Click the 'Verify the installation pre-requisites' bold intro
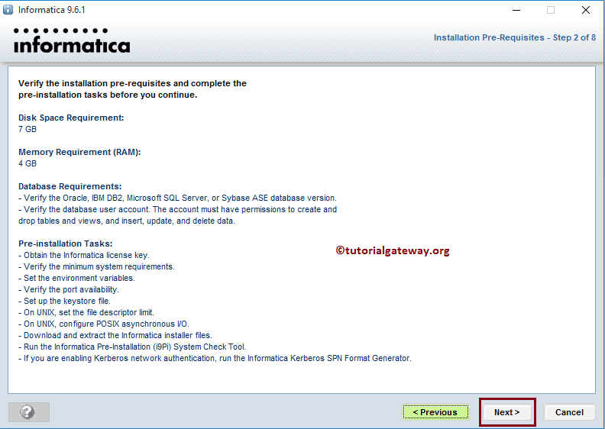 coord(132,89)
